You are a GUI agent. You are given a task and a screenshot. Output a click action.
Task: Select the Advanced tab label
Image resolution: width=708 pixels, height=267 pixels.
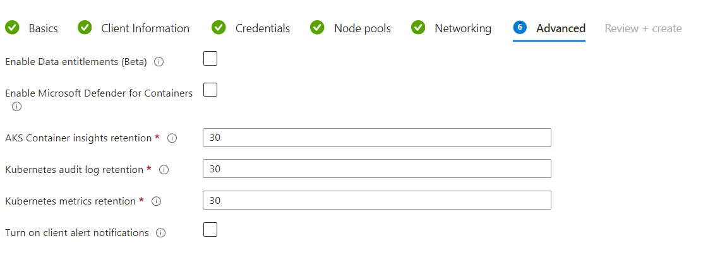(561, 28)
